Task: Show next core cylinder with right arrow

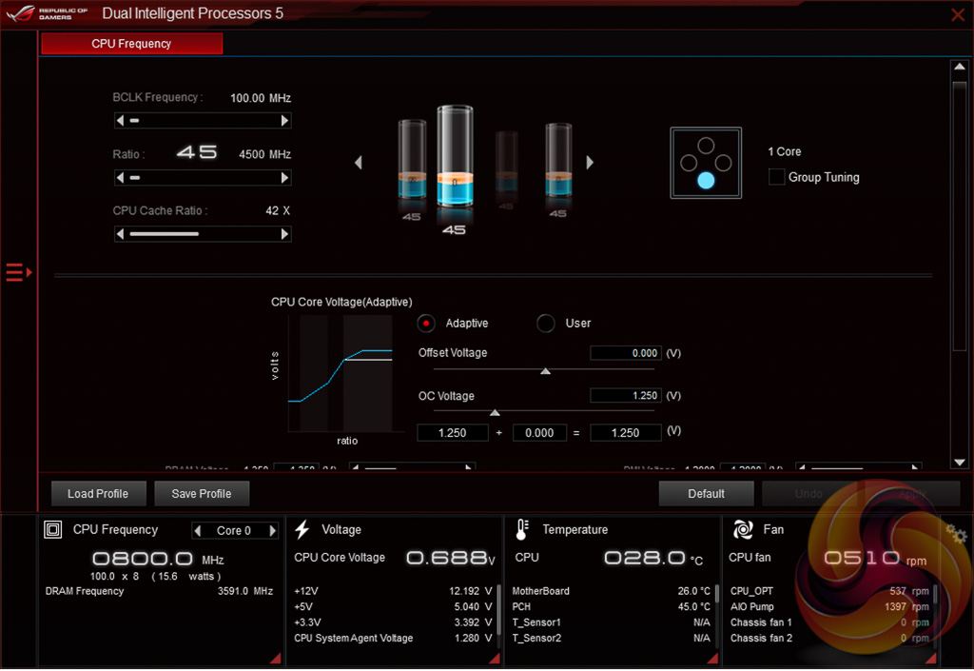Action: tap(590, 163)
